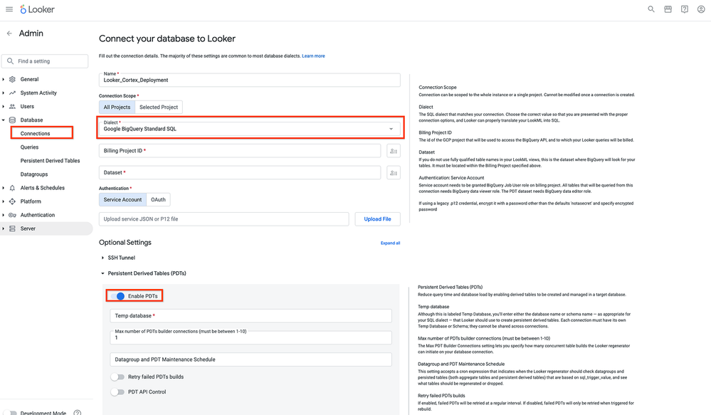Screen dimensions: 711x415
Task: Edit the connection Name field
Action: 249,80
